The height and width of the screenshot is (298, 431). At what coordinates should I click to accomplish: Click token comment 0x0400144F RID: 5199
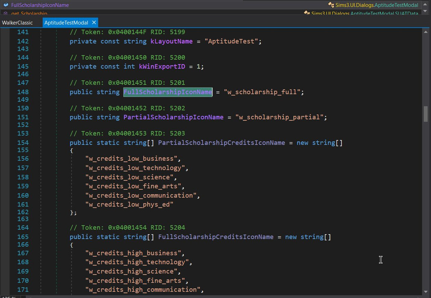coord(127,32)
